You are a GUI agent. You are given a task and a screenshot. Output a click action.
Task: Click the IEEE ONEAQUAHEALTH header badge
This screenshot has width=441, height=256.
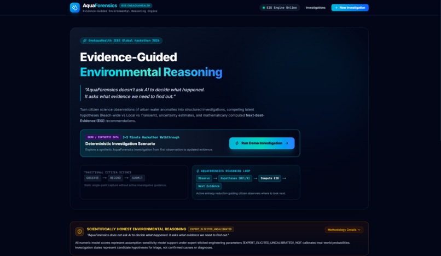pos(136,5)
